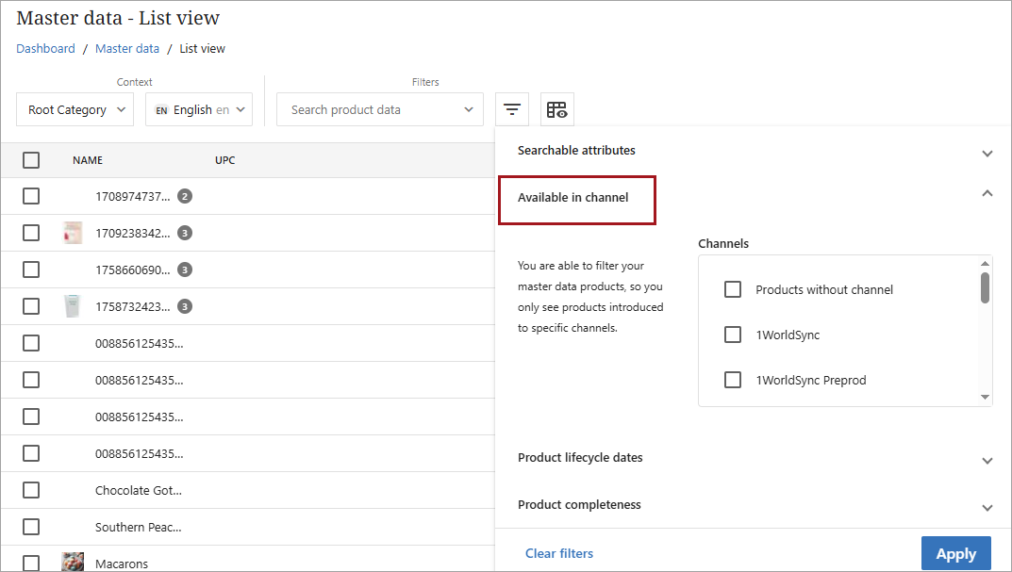The width and height of the screenshot is (1012, 572).
Task: Toggle the select-all checkbox in header
Action: click(x=31, y=160)
